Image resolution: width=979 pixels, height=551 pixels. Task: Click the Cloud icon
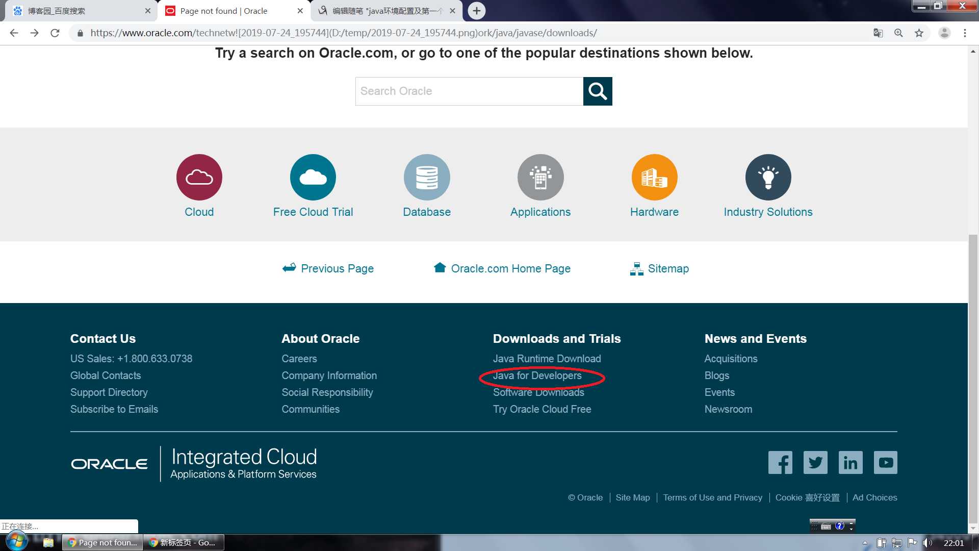[199, 176]
